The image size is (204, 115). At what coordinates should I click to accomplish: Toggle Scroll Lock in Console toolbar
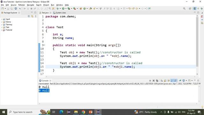[x=165, y=80]
